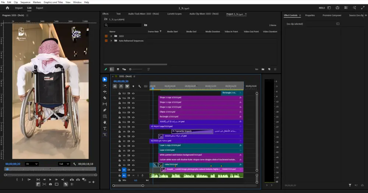Select the Hand tool
368x193 pixels.
[105, 122]
